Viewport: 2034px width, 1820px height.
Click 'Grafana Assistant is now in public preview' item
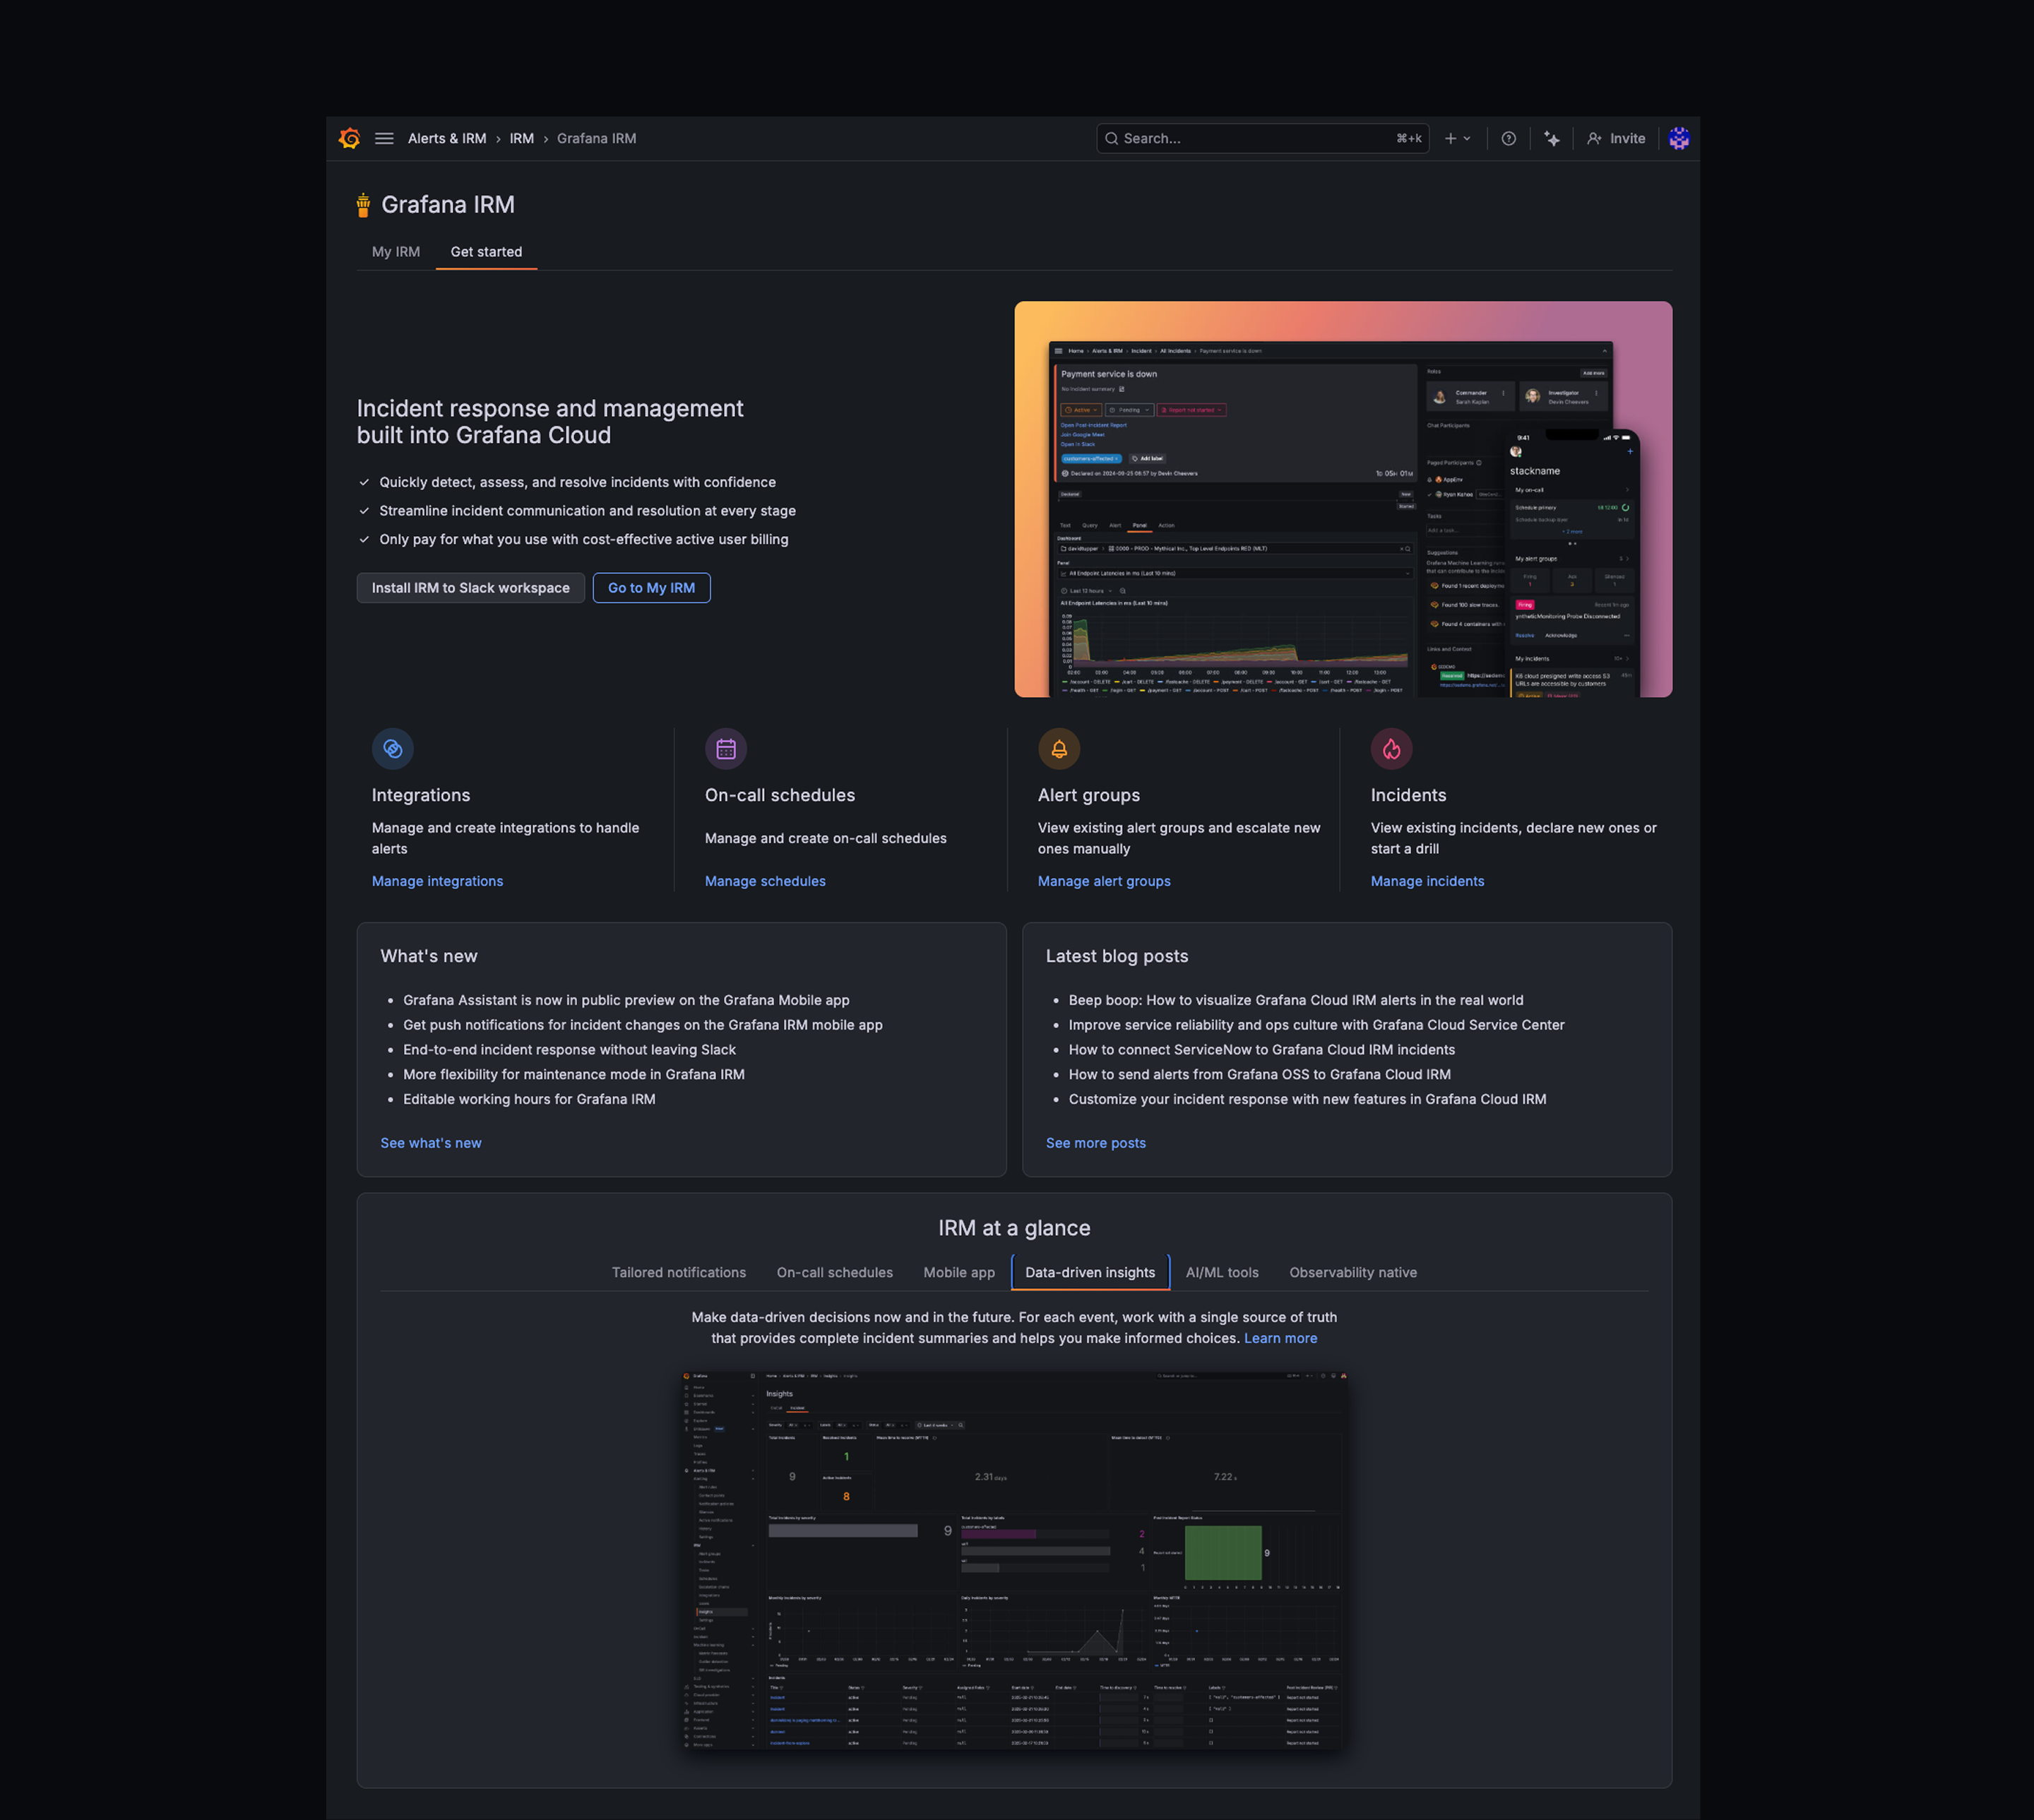click(626, 1000)
